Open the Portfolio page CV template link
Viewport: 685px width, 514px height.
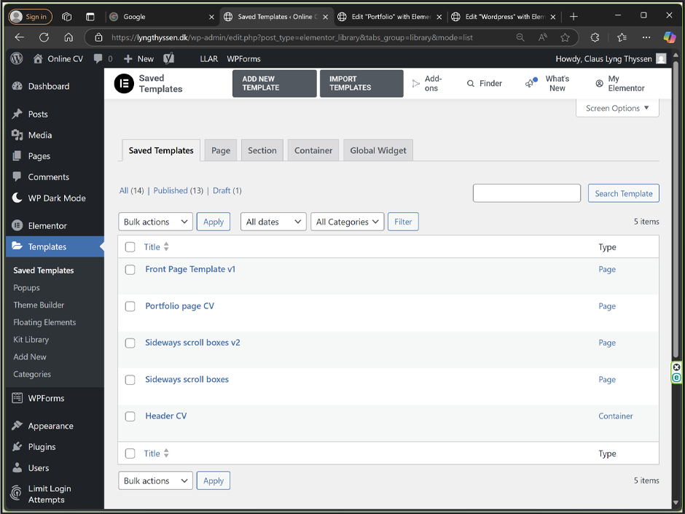pos(179,306)
